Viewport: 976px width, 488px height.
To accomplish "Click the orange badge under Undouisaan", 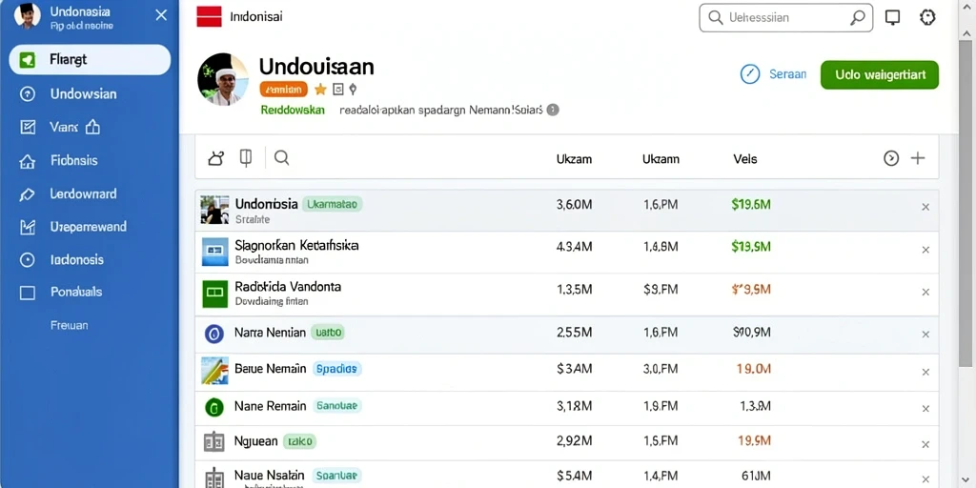I will click(284, 90).
